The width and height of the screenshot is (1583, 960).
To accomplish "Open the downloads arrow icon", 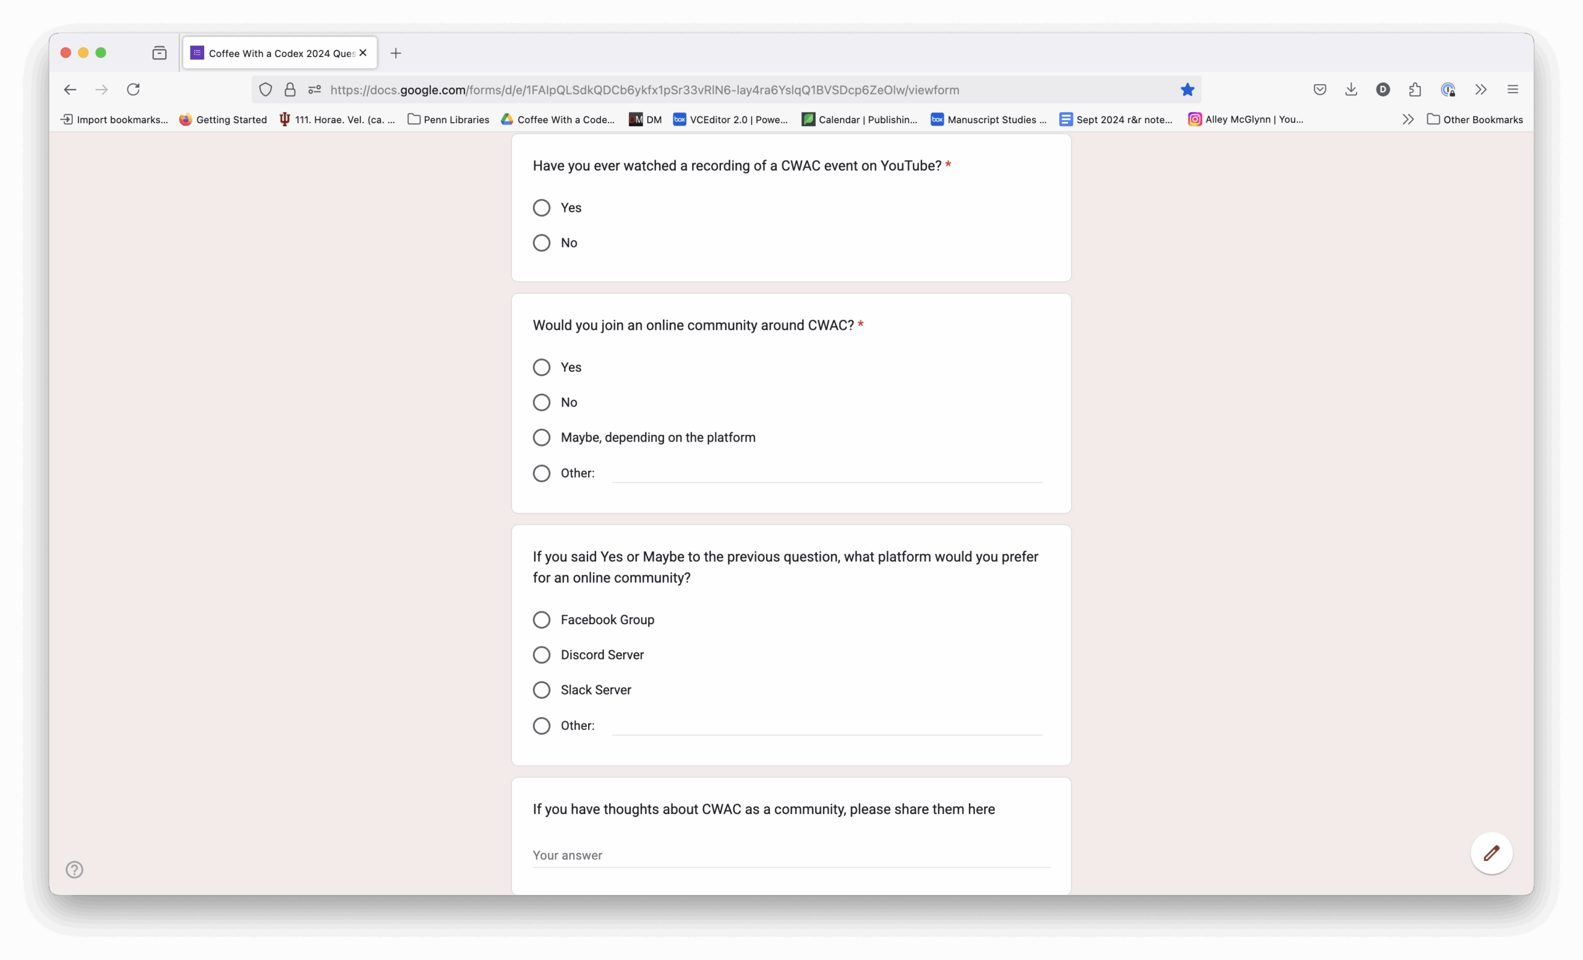I will [1351, 89].
